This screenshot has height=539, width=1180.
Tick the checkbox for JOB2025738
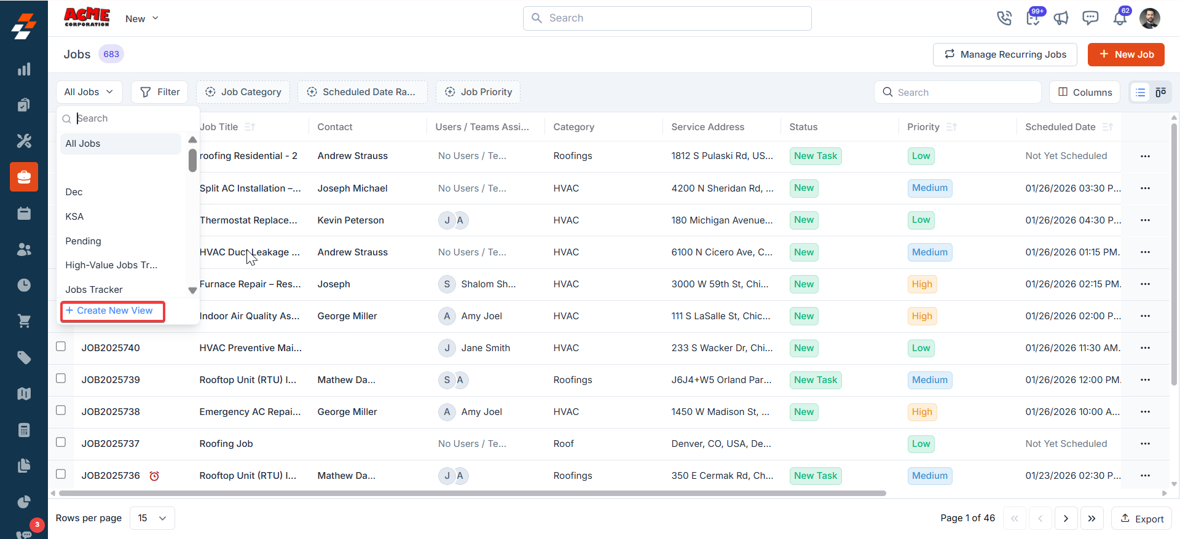tap(61, 410)
